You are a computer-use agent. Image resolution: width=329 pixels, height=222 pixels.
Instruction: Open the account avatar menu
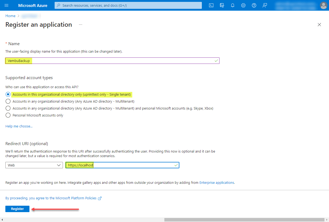[323, 5]
